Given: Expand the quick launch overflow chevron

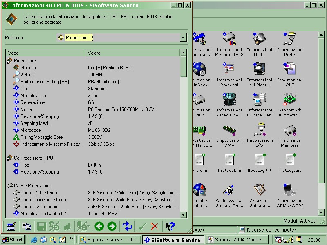Looking at the screenshot, I should coord(72,238).
